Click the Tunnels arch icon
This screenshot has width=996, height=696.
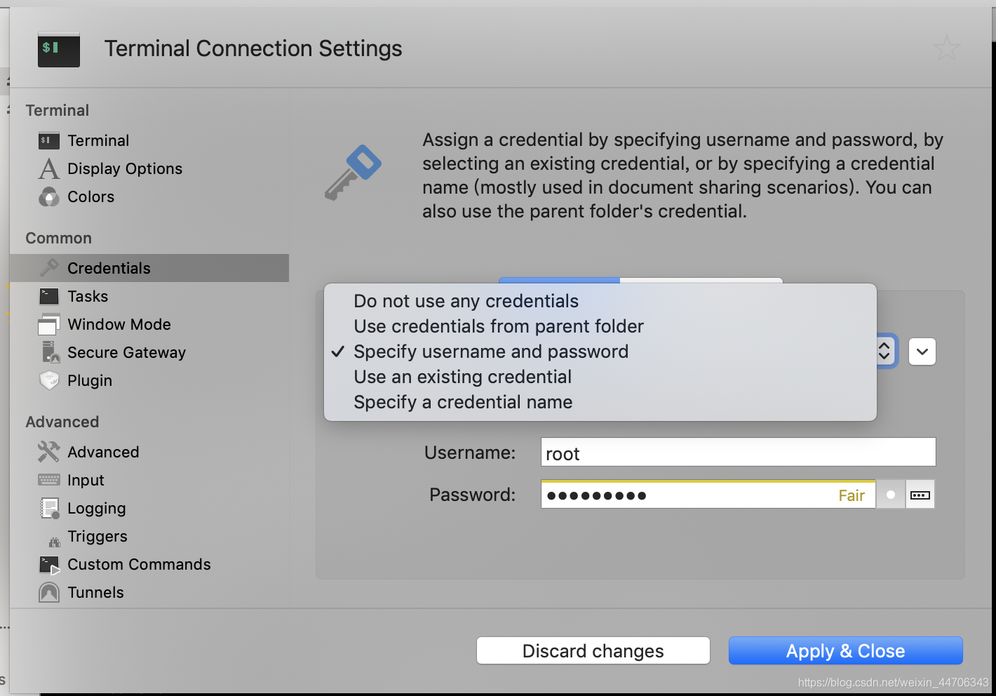click(49, 593)
